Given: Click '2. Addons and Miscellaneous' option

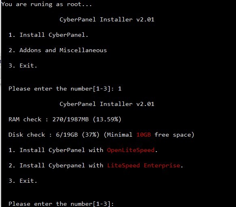Looking at the screenshot, I should tap(58, 50).
